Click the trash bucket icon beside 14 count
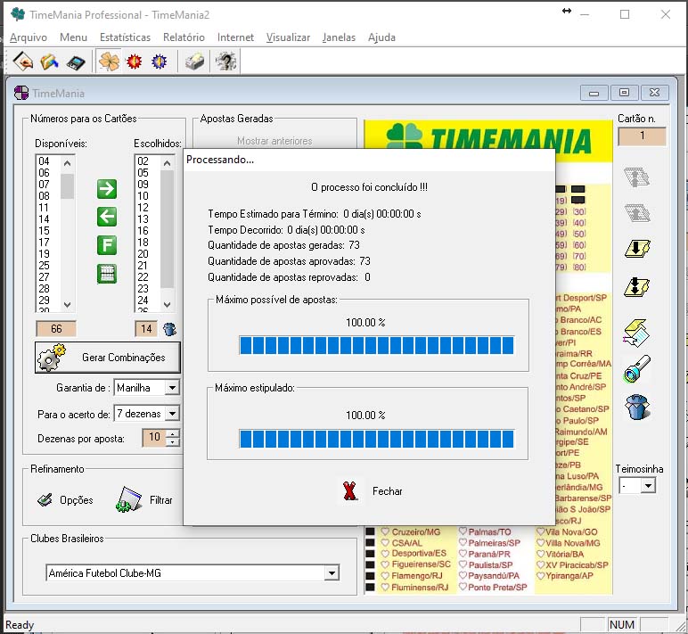Image resolution: width=688 pixels, height=634 pixels. 169,329
